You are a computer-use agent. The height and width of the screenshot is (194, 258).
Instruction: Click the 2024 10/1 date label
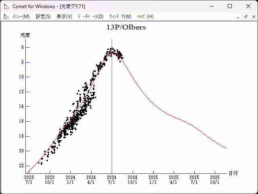click(x=133, y=179)
